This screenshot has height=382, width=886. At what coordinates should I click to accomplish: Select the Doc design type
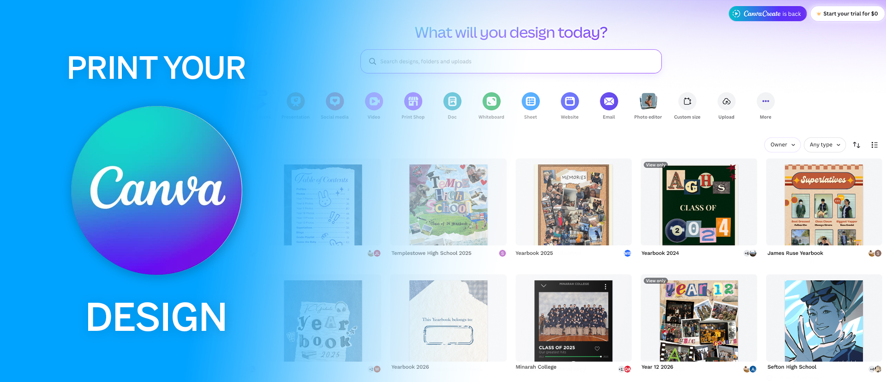pos(452,101)
